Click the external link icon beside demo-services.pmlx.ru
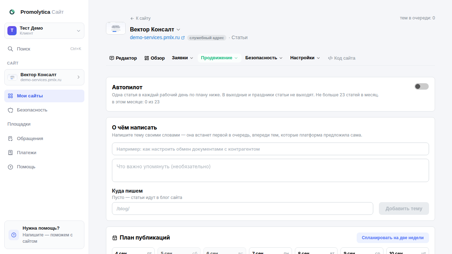This screenshot has height=254, width=452. click(x=183, y=38)
